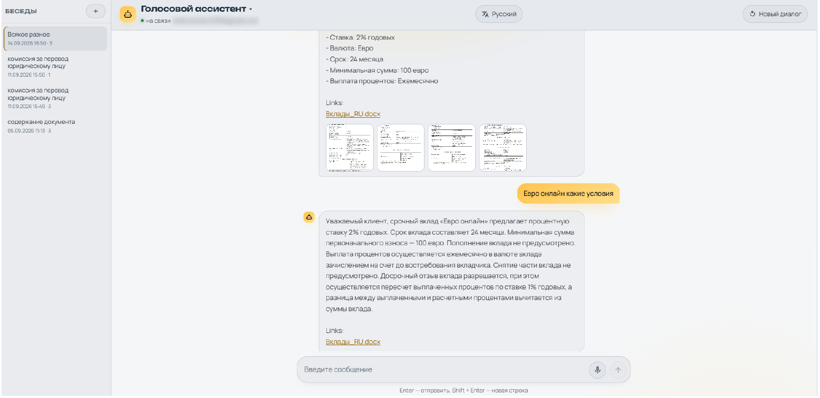Open the third document page thumbnail
820x398 pixels.
coord(452,148)
